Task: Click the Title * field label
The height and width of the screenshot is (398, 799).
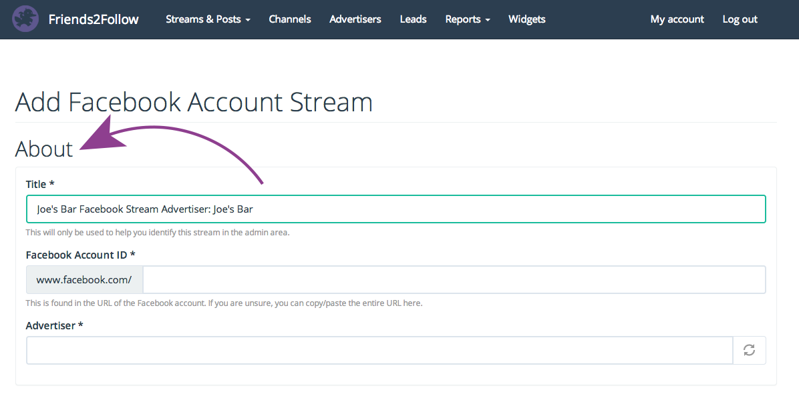Action: coord(40,184)
